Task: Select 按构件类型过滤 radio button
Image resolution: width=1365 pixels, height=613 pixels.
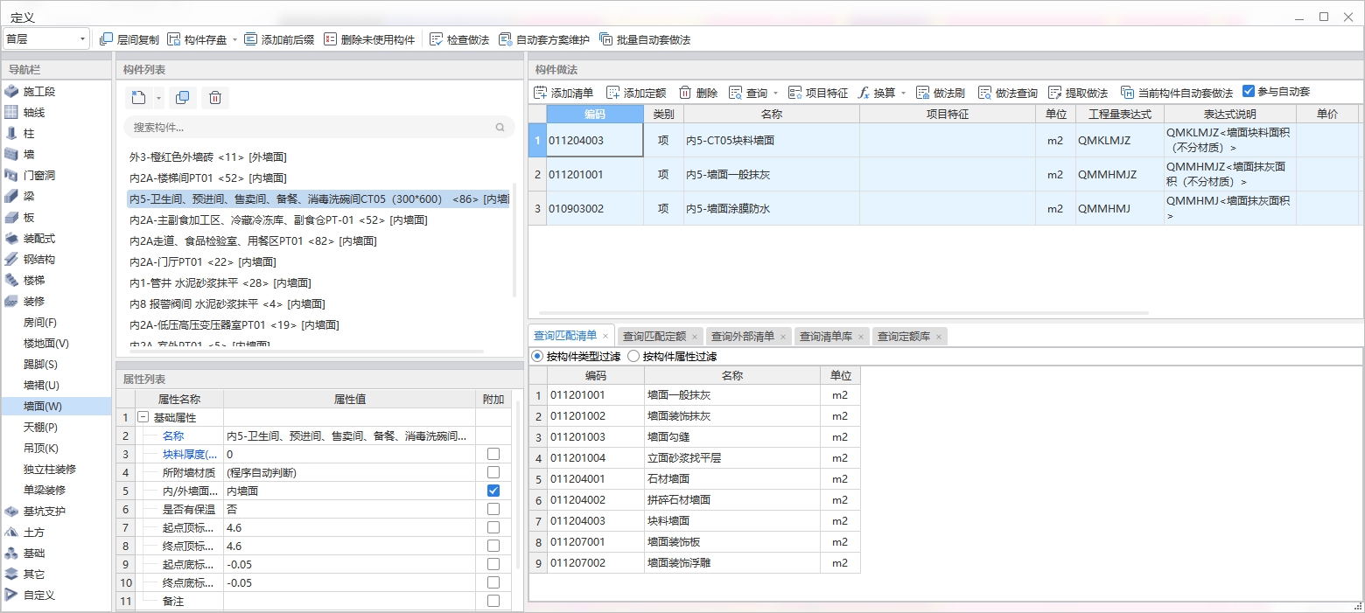Action: pyautogui.click(x=537, y=357)
